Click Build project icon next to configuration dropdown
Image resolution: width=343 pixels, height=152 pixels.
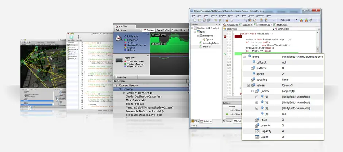click(301, 20)
